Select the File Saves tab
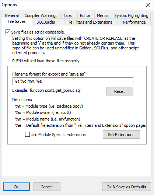 17,21
